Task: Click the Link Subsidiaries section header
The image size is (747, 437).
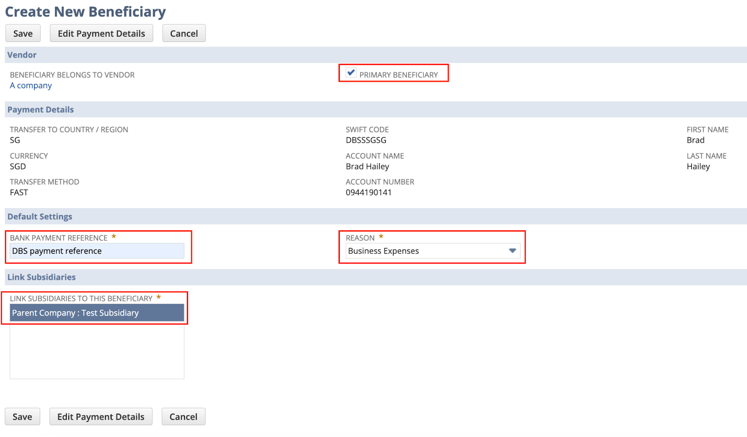Action: 42,277
